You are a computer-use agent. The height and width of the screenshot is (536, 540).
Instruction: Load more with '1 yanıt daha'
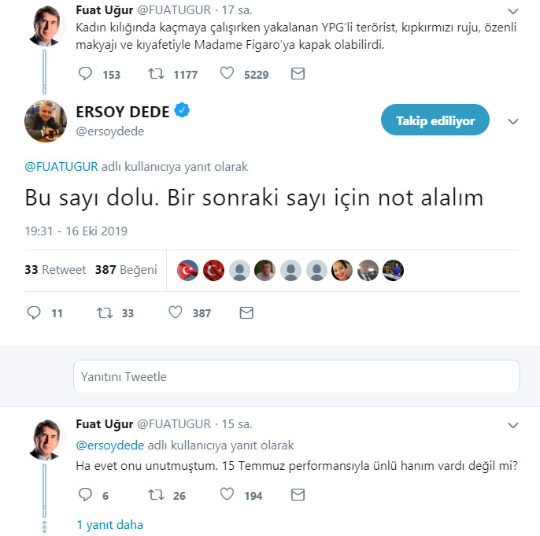109,525
